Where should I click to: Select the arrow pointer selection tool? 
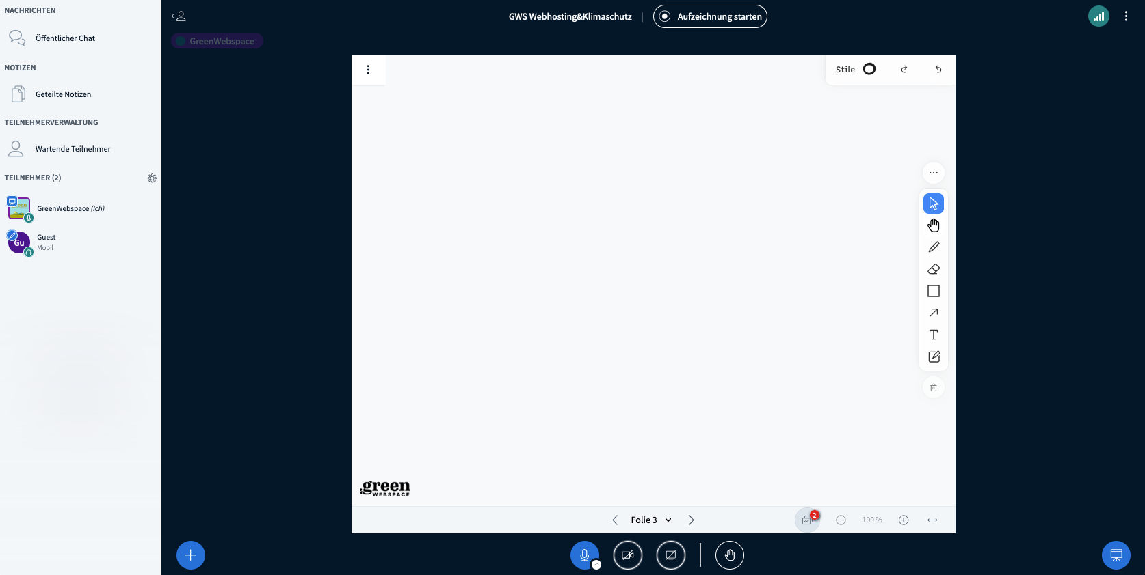(934, 204)
